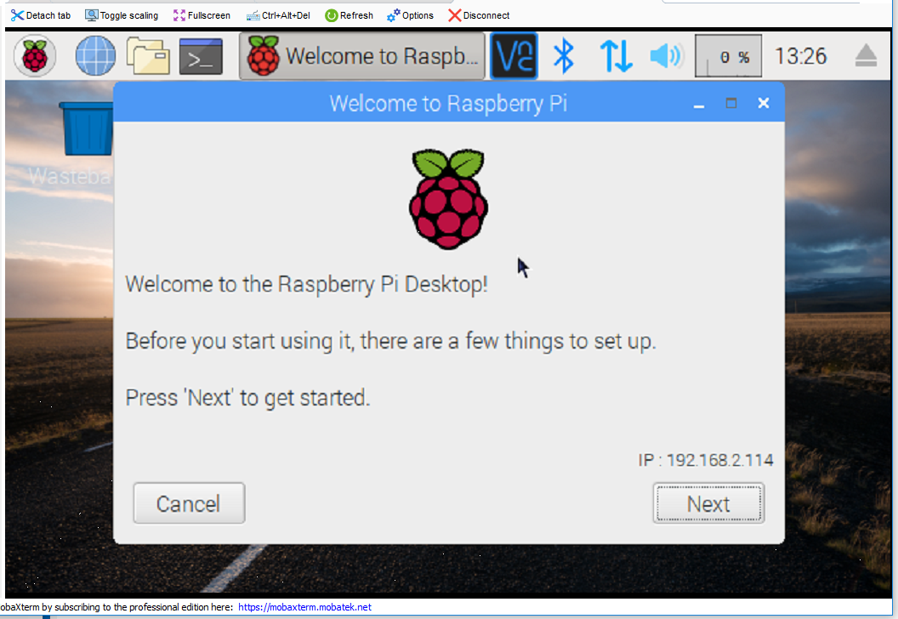The height and width of the screenshot is (619, 898).
Task: Click the volume speaker icon
Action: click(666, 57)
